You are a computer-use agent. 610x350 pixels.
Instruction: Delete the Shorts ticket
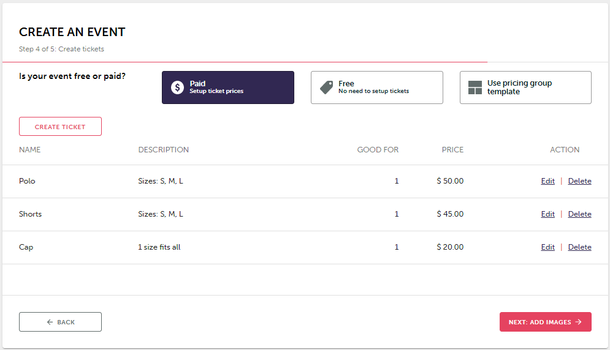580,214
